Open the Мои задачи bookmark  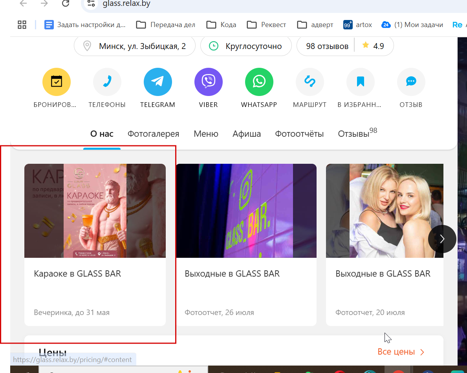pos(412,25)
